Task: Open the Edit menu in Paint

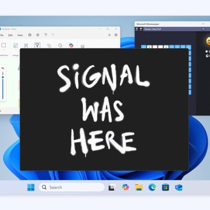Action: point(10,35)
